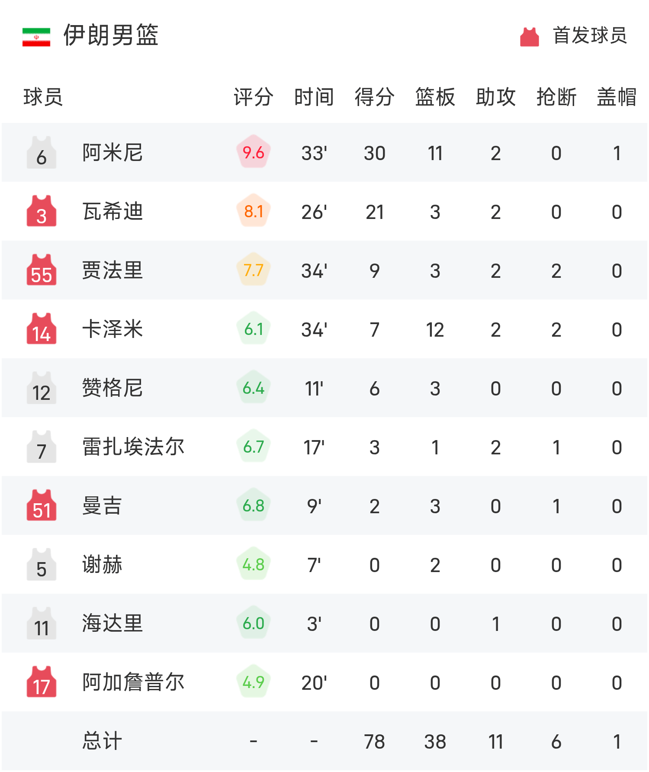Click red jersey number 55 icon
The width and height of the screenshot is (649, 772).
tap(42, 270)
